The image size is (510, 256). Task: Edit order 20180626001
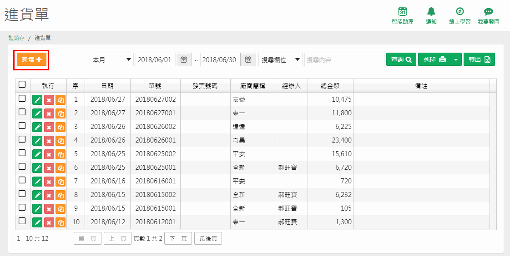tap(37, 141)
